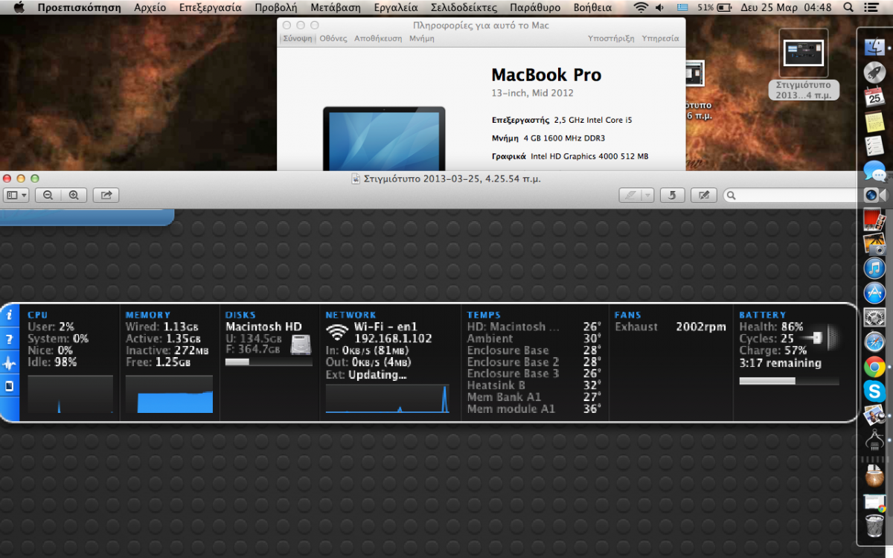Click info 'i' button on iStat widget
The width and height of the screenshot is (893, 558).
tap(10, 315)
